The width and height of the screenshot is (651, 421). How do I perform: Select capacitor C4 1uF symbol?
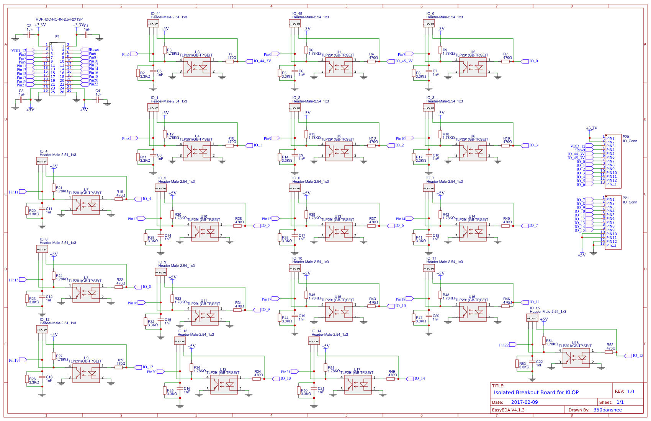tap(98, 99)
